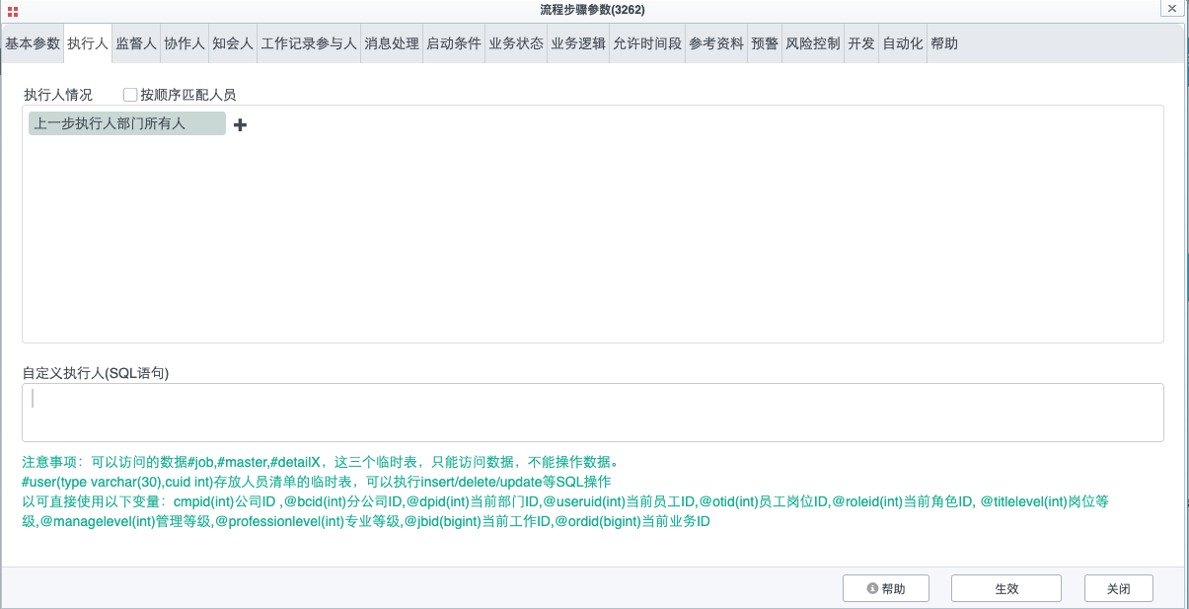Close the dialog with the X icon
Image resolution: width=1189 pixels, height=609 pixels.
[1171, 9]
